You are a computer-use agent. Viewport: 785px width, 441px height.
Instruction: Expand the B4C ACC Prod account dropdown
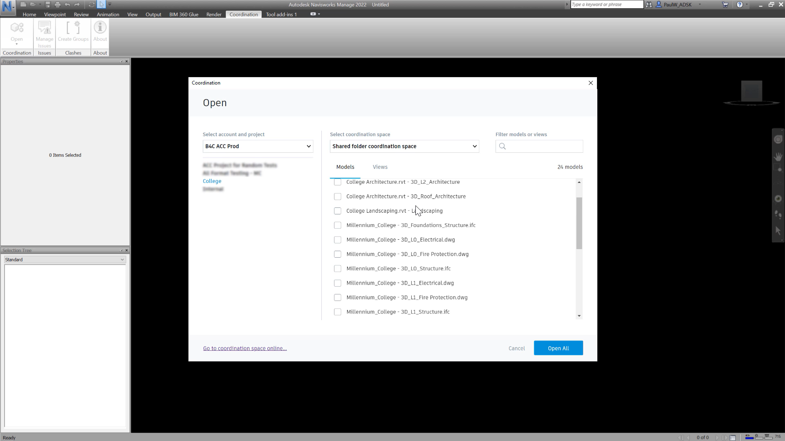258,146
